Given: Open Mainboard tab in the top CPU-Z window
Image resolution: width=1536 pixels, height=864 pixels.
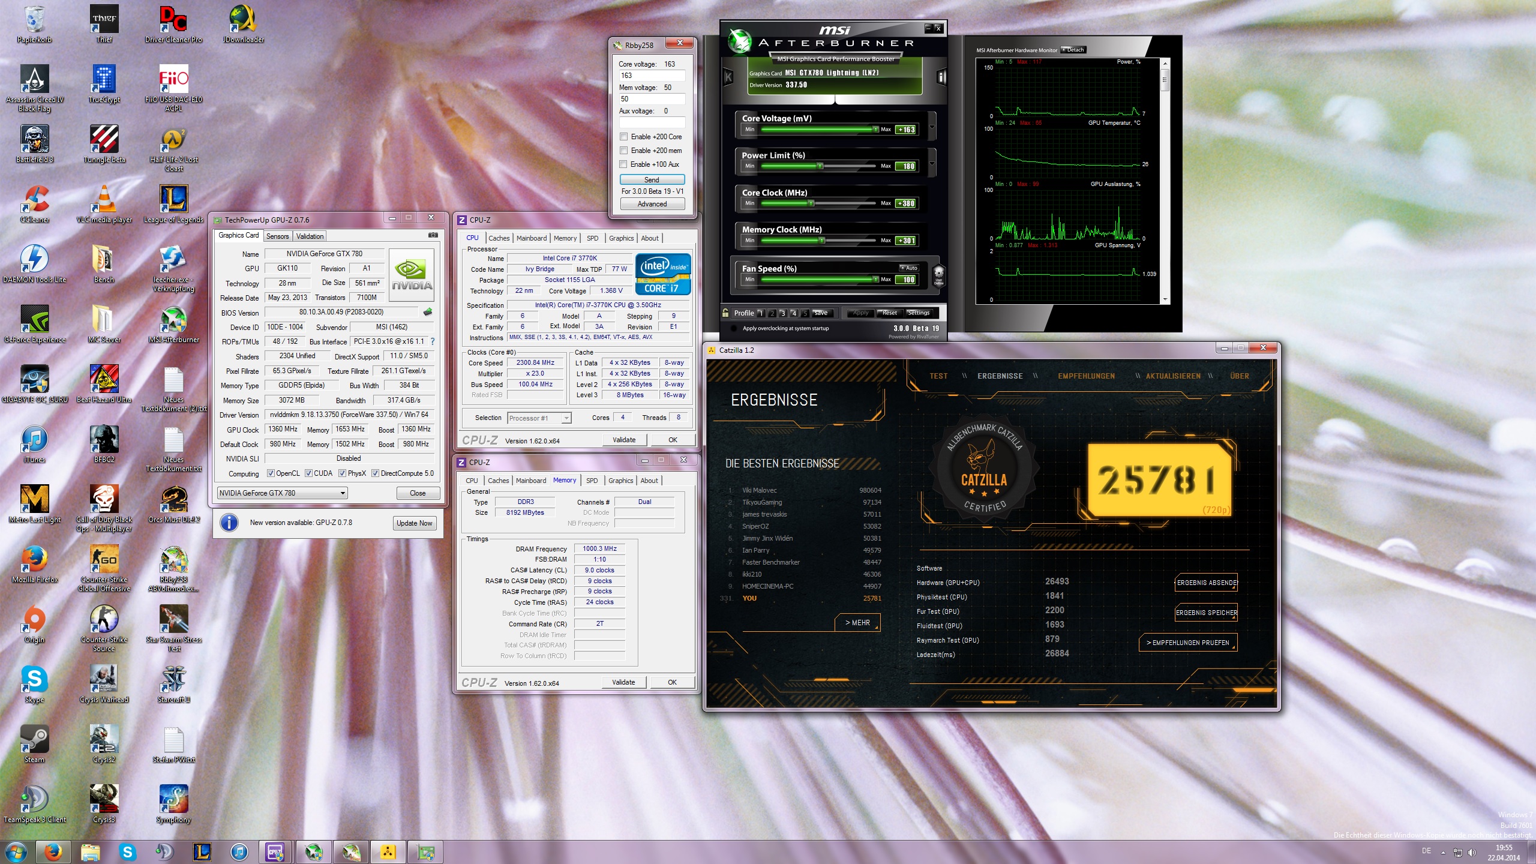Looking at the screenshot, I should (532, 238).
